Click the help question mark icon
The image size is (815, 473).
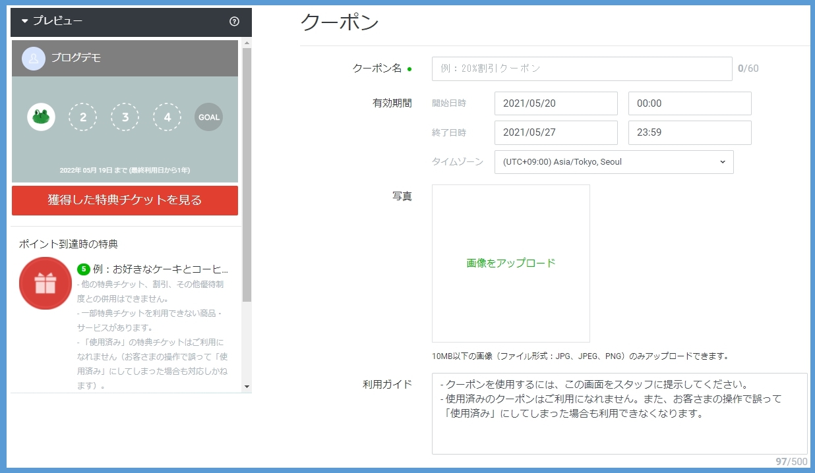click(234, 22)
